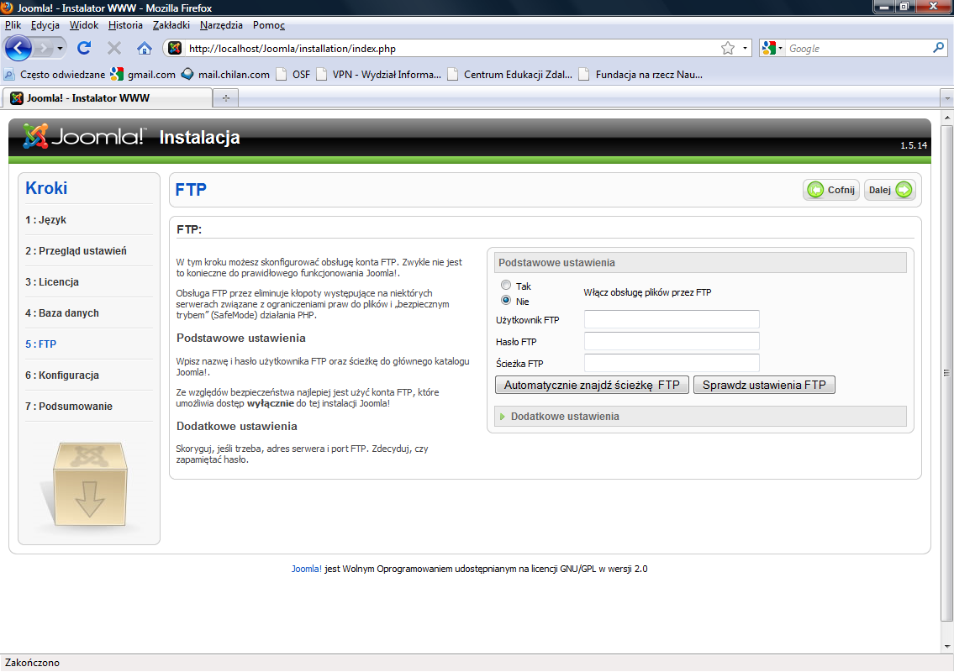The width and height of the screenshot is (954, 672).
Task: Expand the Dodatkowe ustawienia section
Action: 700,417
